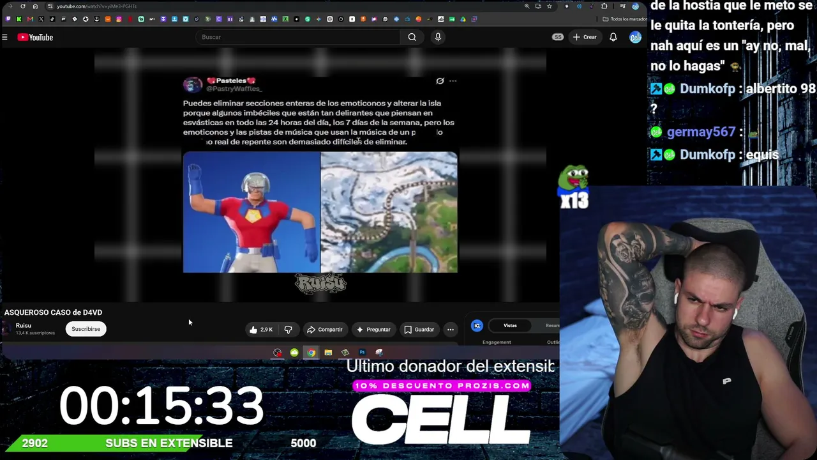Click the SS badge beside Crear
Screen dimensions: 817x460
(558, 37)
